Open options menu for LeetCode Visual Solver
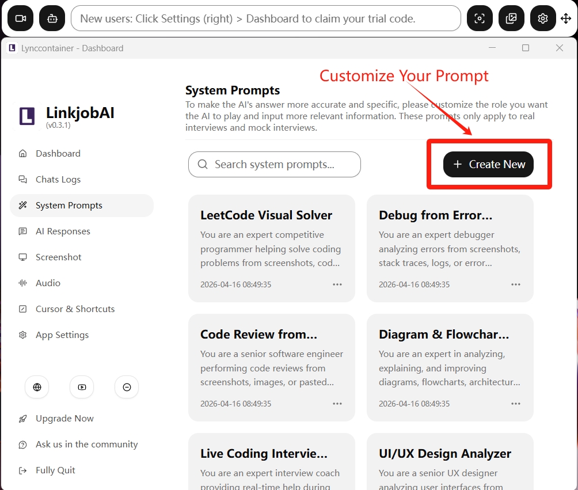Image resolution: width=578 pixels, height=490 pixels. point(337,284)
